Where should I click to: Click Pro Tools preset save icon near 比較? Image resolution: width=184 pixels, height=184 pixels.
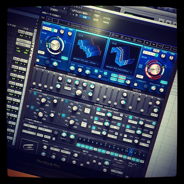coord(76,15)
